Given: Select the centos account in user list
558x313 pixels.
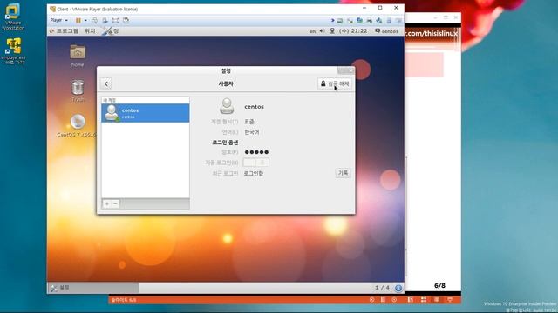Looking at the screenshot, I should coord(146,113).
